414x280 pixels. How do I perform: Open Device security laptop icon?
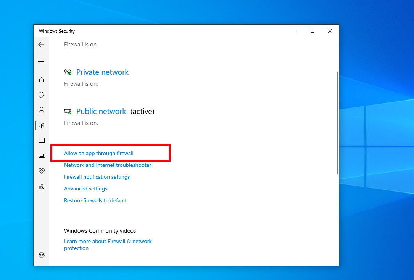(42, 156)
